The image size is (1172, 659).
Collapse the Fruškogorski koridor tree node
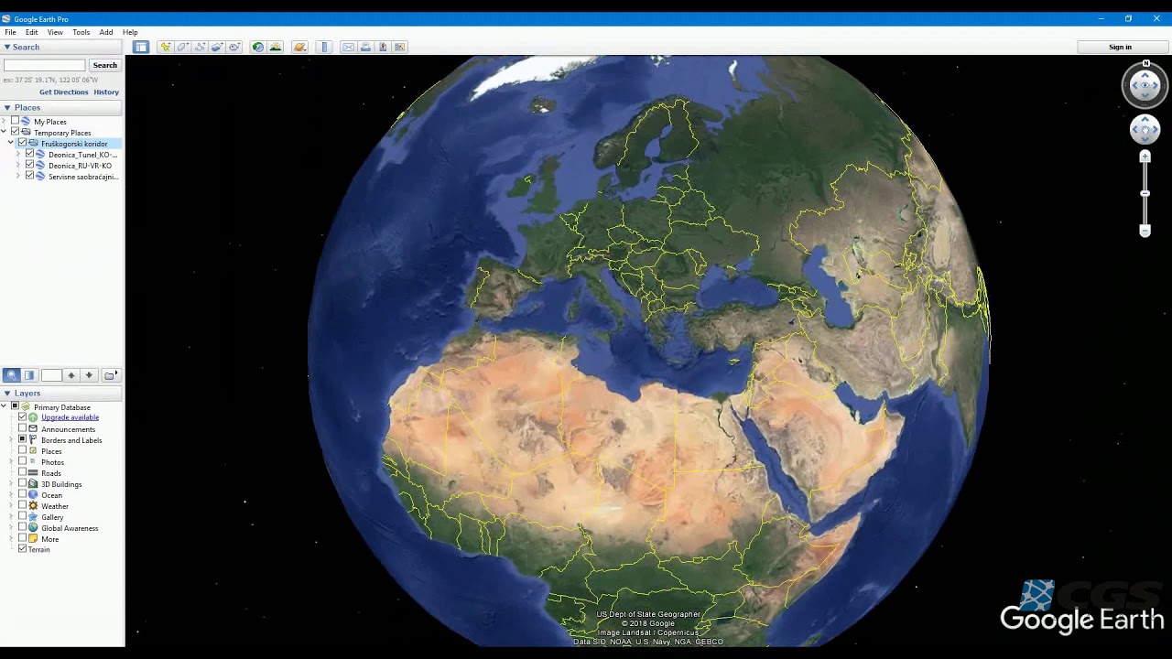click(11, 143)
